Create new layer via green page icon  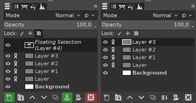point(9,97)
